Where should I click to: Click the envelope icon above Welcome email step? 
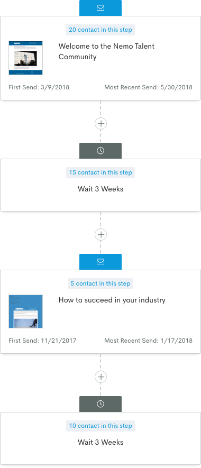(100, 8)
